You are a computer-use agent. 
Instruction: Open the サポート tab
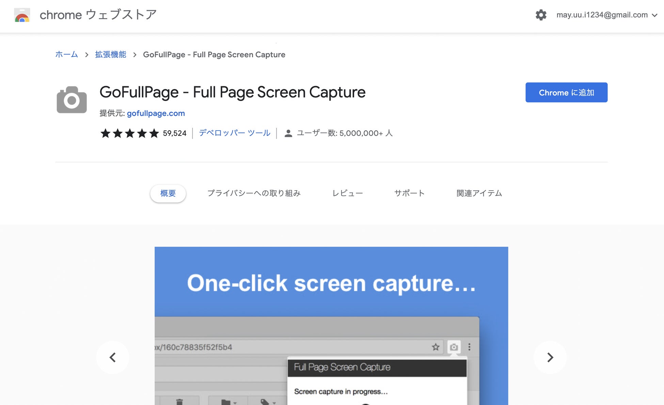click(x=409, y=193)
